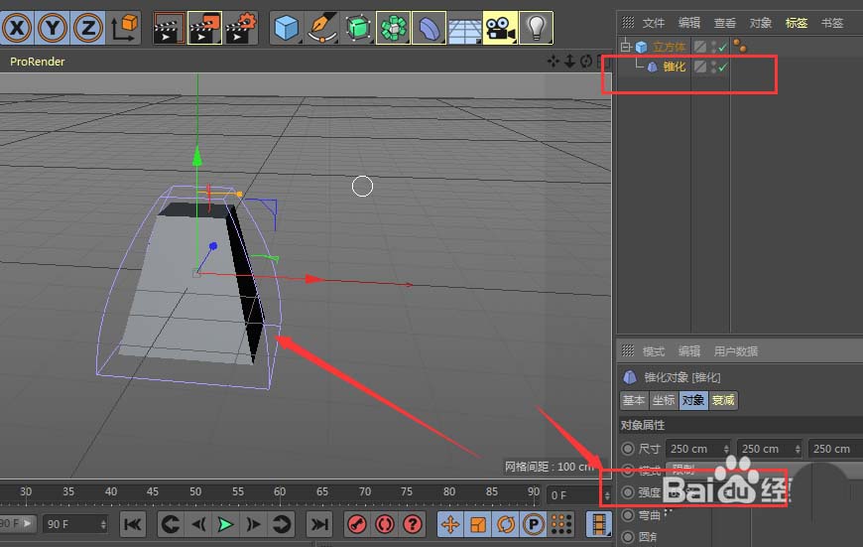The width and height of the screenshot is (863, 547).
Task: Toggle position keyframe recording
Action: (x=450, y=524)
